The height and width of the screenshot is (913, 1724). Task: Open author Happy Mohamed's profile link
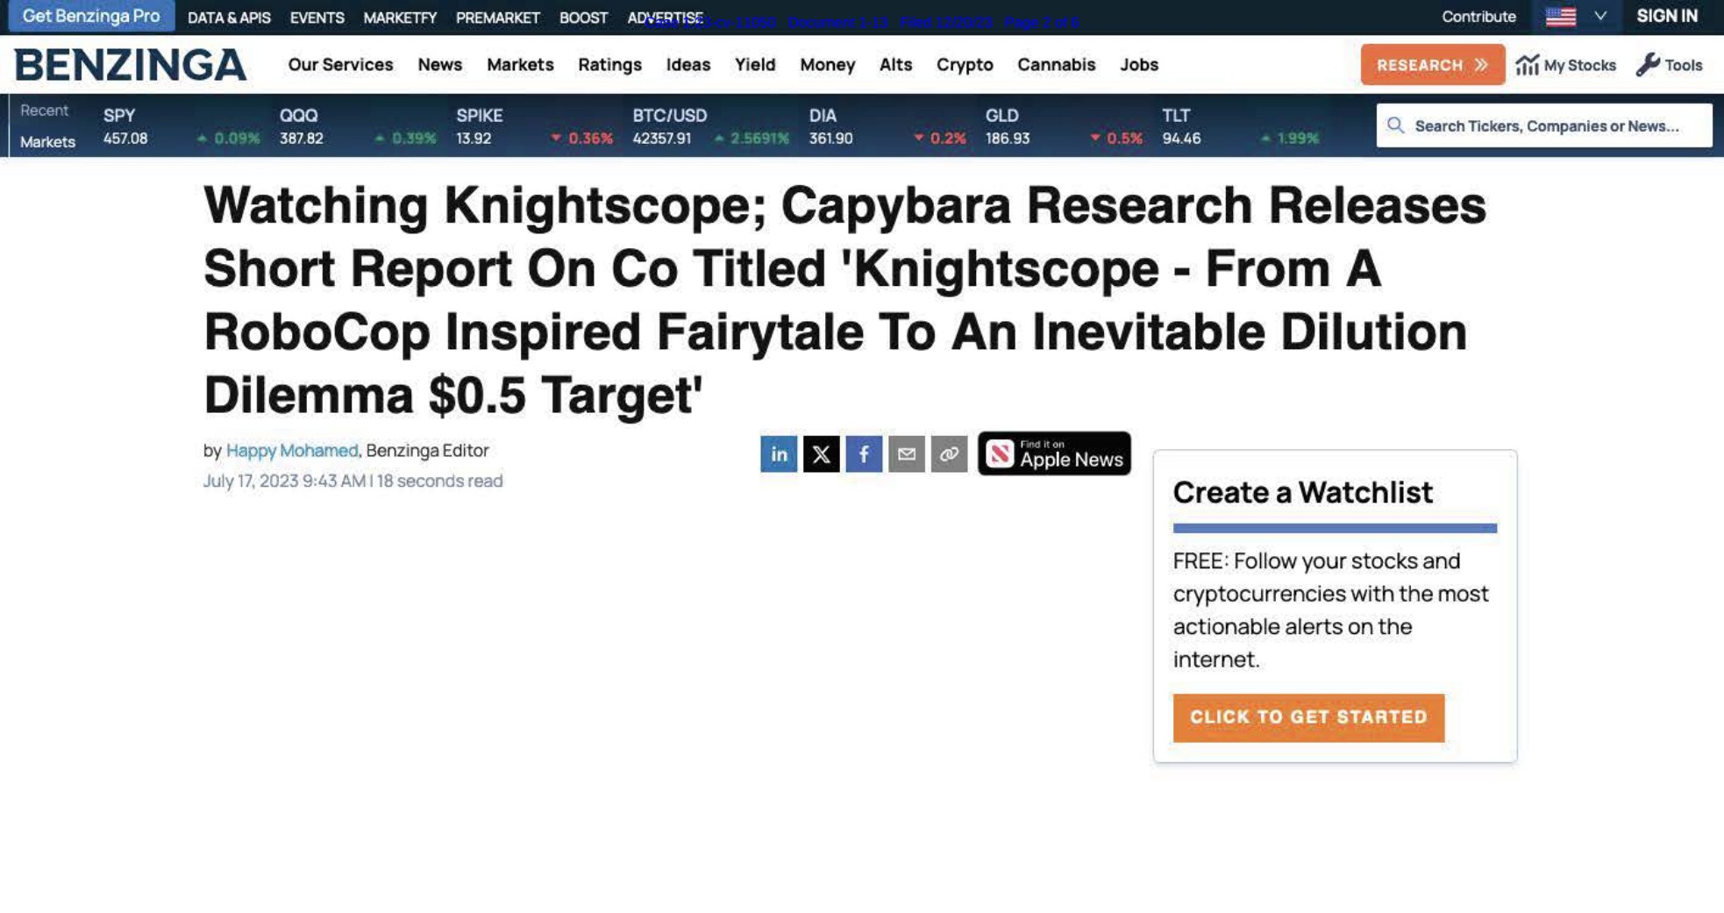pyautogui.click(x=292, y=450)
